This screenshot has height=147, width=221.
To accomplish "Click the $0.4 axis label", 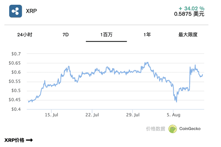I will 16,109.
